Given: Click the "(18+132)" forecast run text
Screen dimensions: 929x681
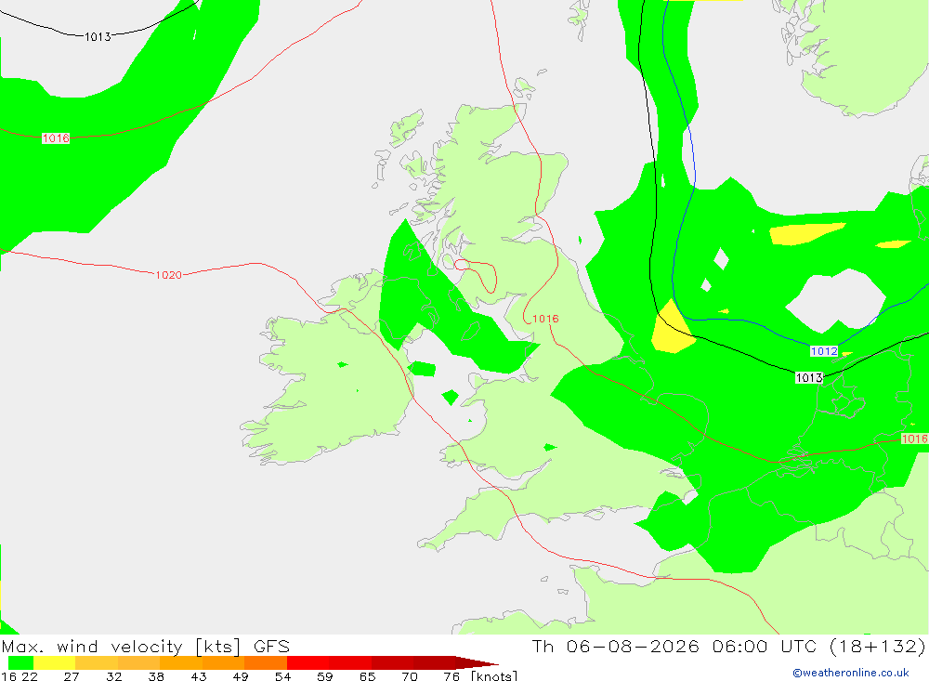Looking at the screenshot, I should pyautogui.click(x=877, y=647).
